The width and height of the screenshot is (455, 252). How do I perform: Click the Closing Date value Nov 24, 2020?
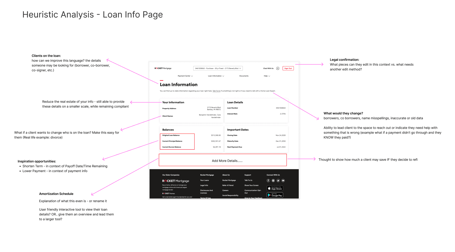pos(280,135)
